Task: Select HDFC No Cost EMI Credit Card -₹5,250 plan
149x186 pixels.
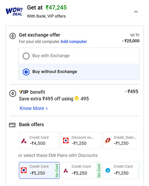Action: tap(39, 170)
